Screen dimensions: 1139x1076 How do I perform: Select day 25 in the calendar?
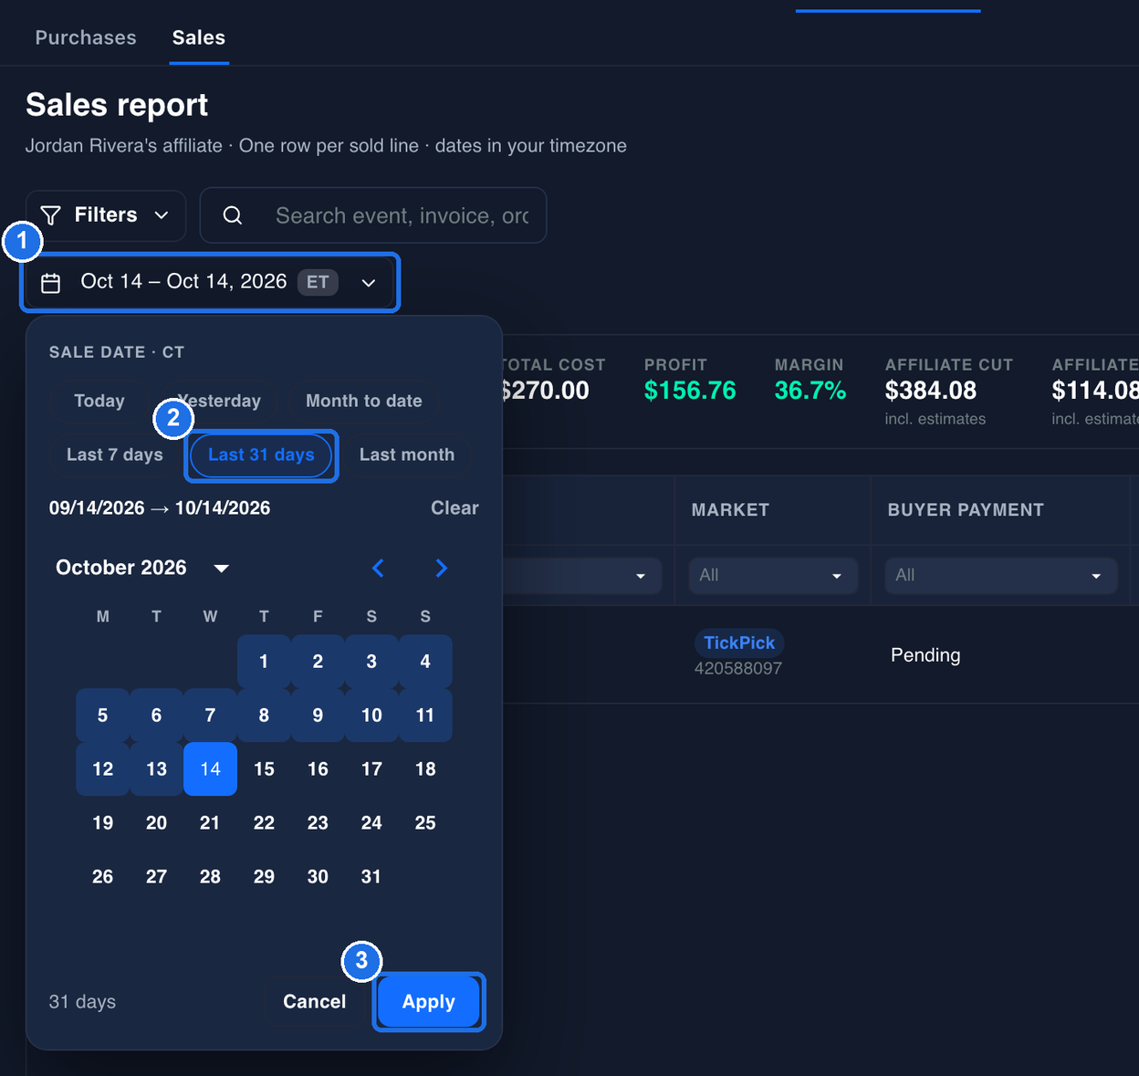[425, 823]
